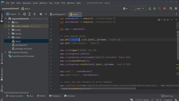Open the View menu
The image size is (179, 101).
[x=18, y=3]
